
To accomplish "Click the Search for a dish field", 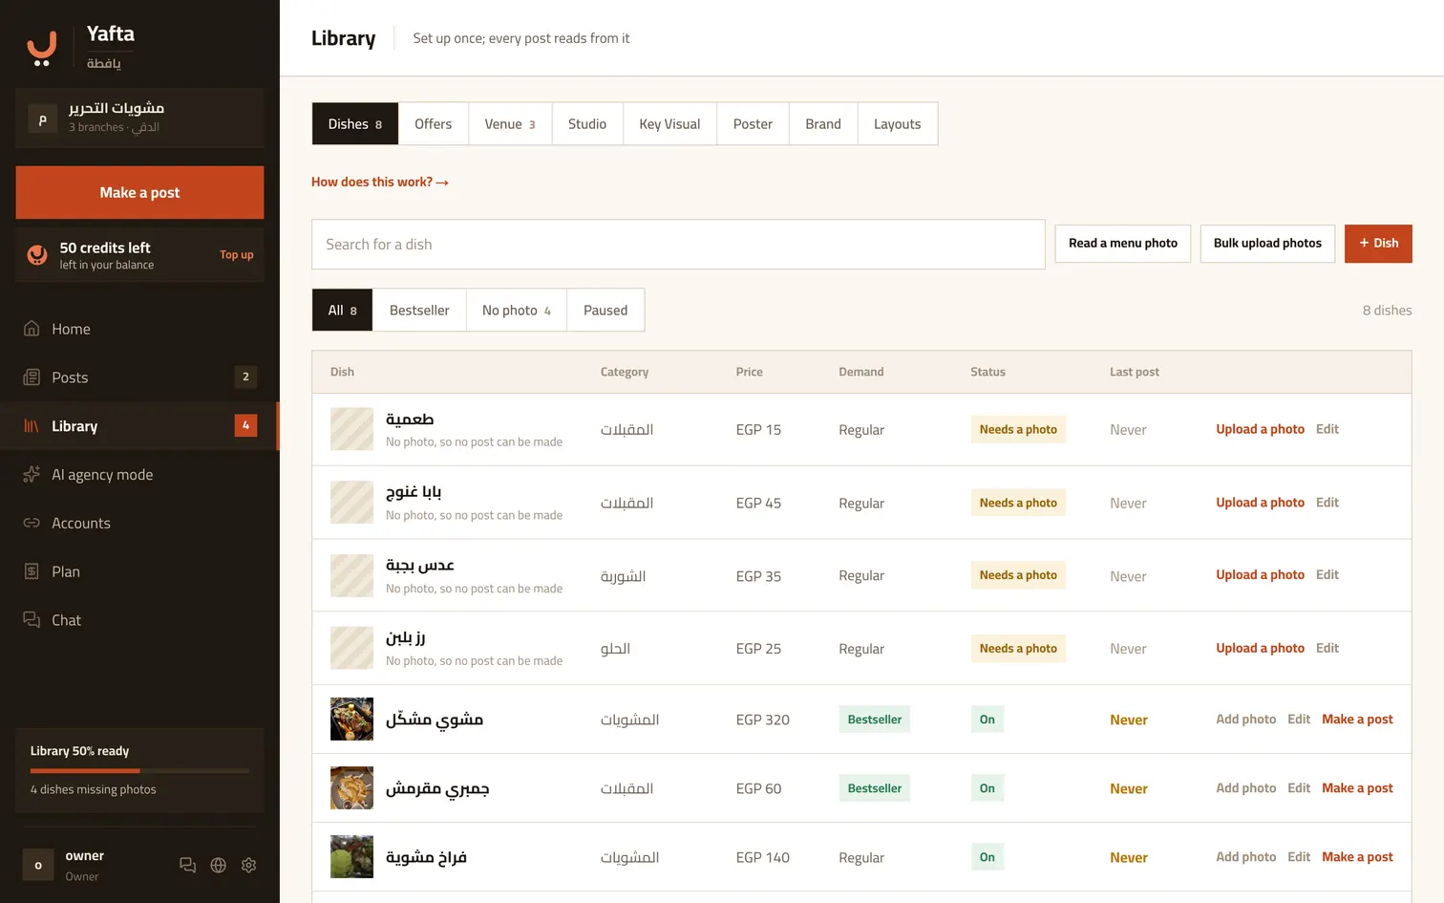I will pos(678,245).
